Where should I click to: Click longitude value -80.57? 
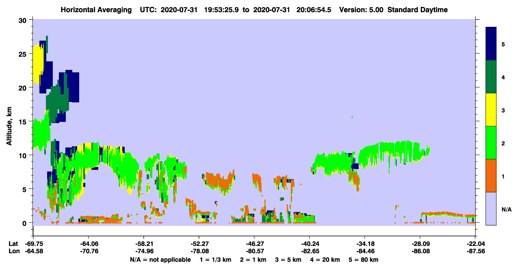[254, 251]
